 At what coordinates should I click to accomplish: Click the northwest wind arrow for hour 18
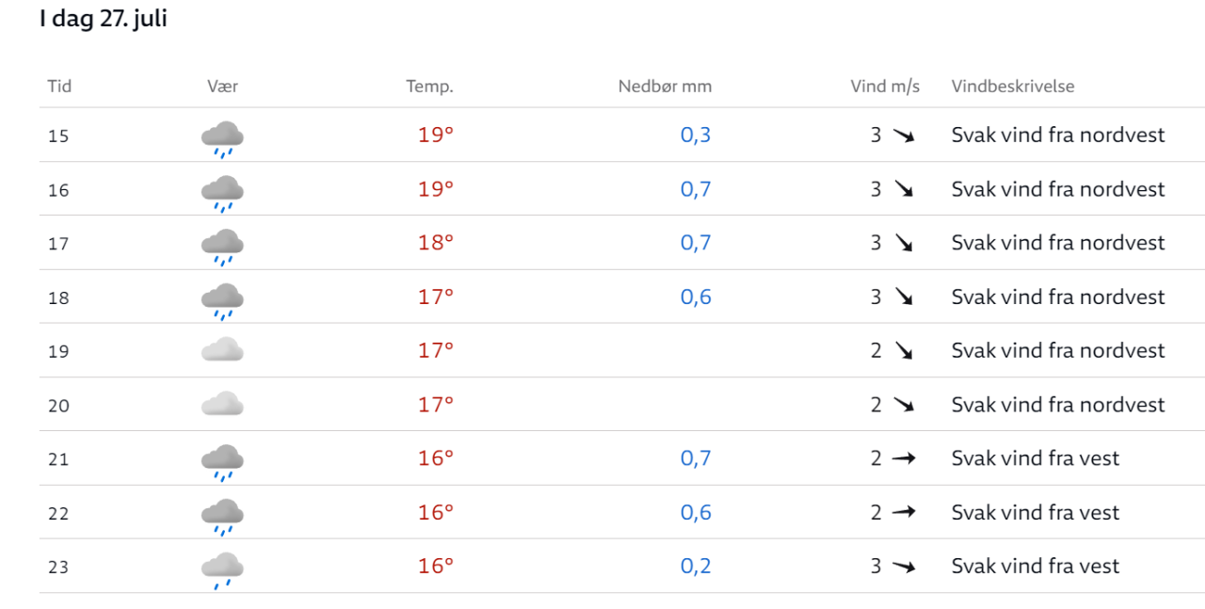pos(904,297)
